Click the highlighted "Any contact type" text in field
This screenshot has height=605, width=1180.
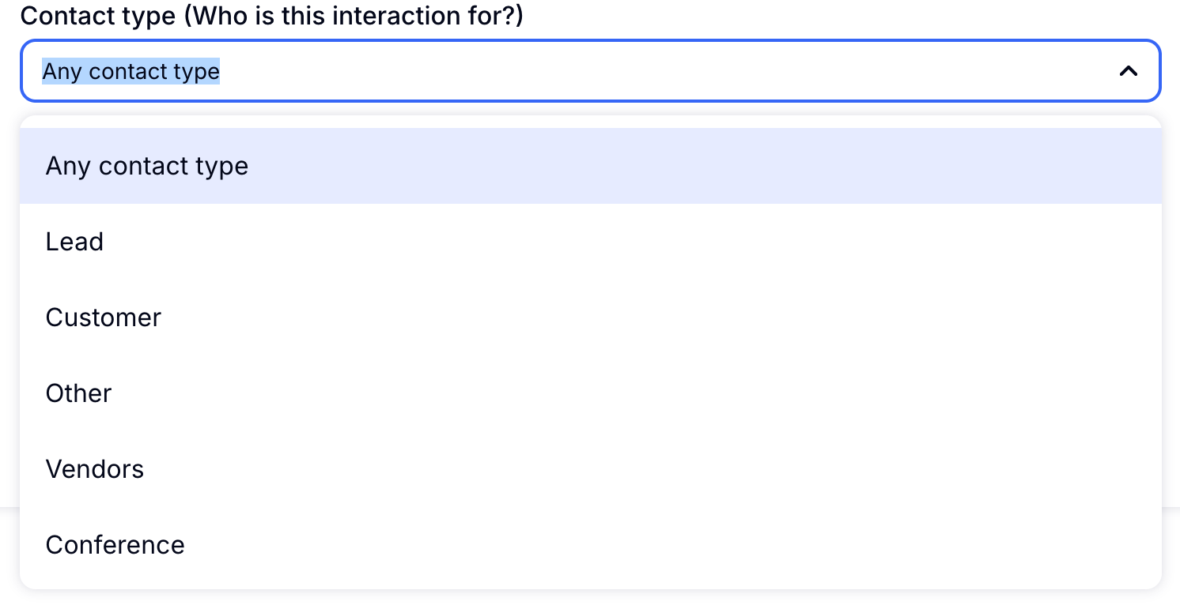point(131,71)
